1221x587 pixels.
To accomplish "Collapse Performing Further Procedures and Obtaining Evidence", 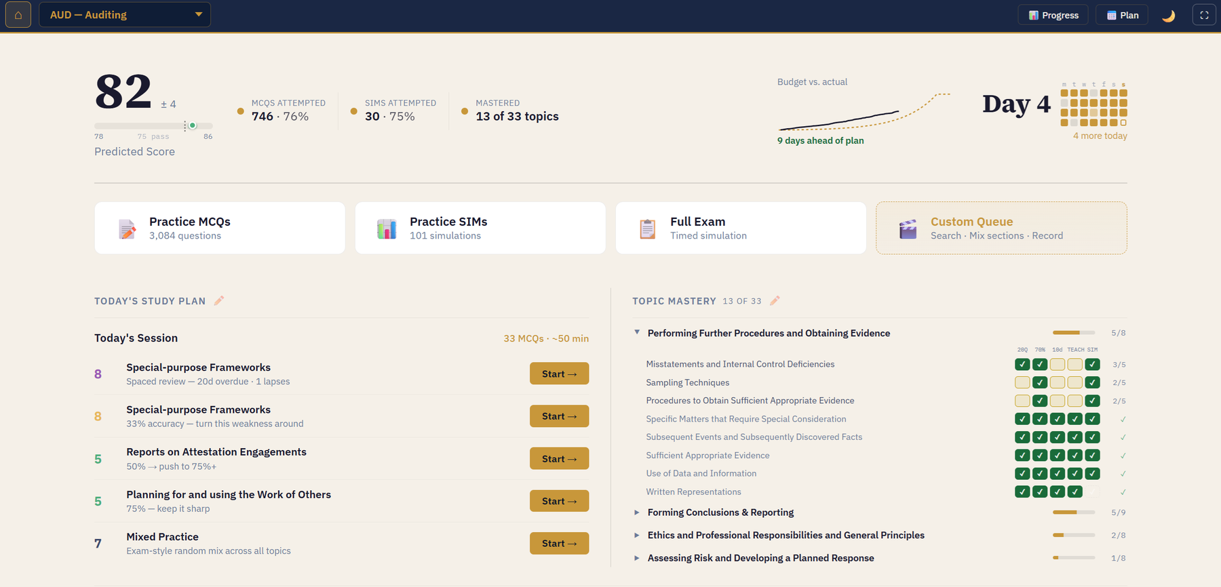I will tap(637, 332).
